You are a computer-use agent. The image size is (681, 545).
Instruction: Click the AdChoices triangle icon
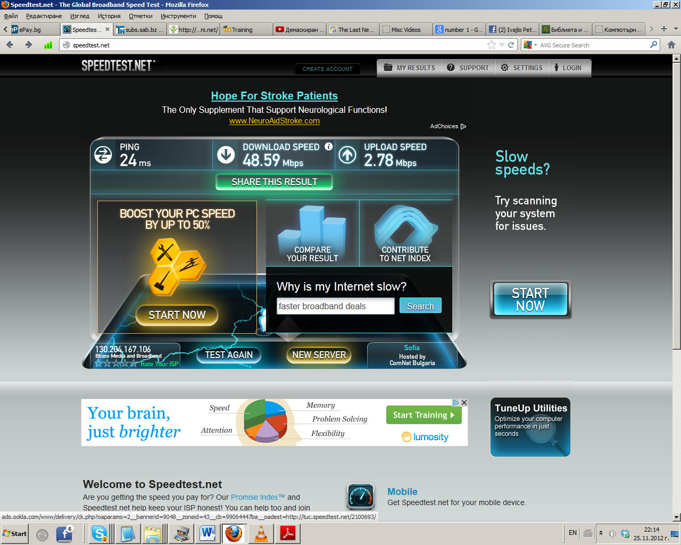click(463, 127)
